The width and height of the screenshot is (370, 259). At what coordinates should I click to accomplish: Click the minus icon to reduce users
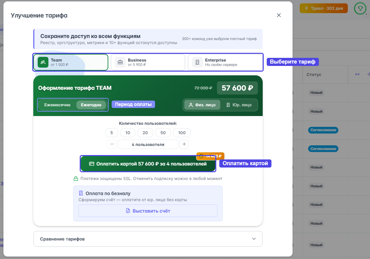point(112,144)
